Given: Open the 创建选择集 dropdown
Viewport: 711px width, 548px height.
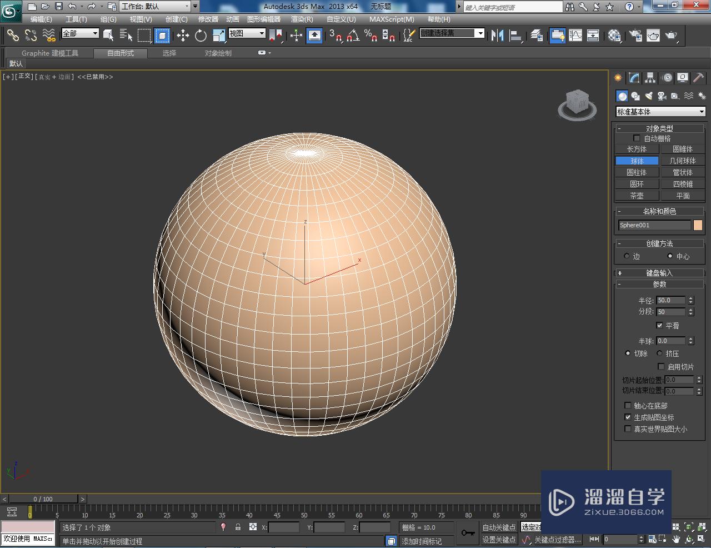Looking at the screenshot, I should pyautogui.click(x=452, y=33).
